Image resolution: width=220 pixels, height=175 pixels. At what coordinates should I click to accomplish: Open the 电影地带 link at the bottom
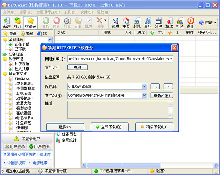40,163
